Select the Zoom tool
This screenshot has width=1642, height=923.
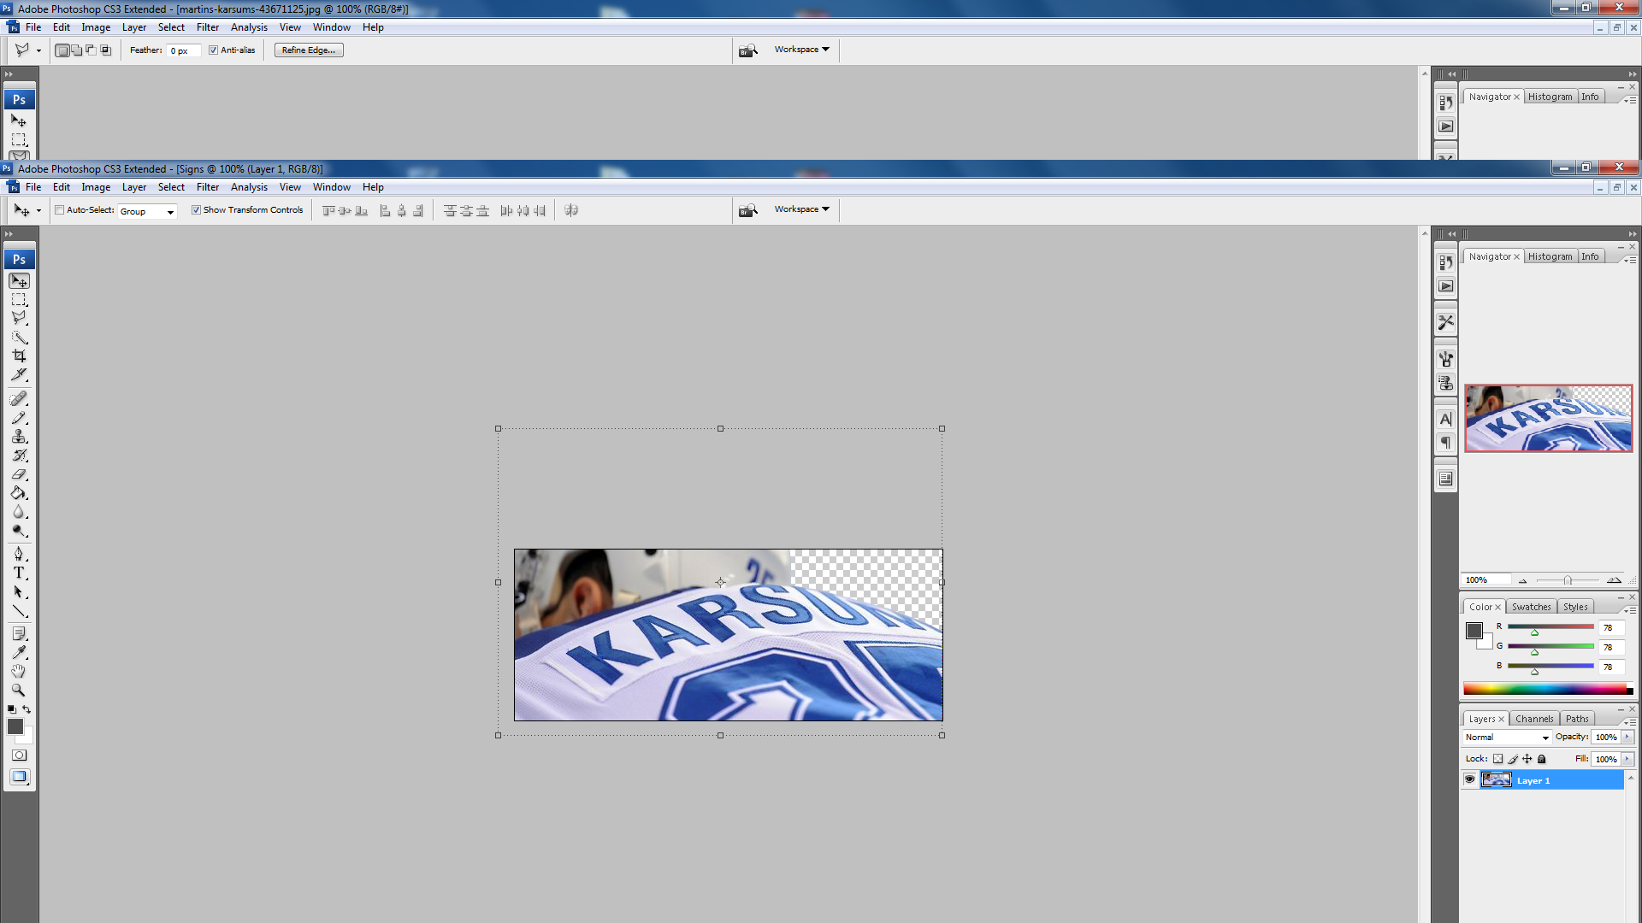coord(19,690)
